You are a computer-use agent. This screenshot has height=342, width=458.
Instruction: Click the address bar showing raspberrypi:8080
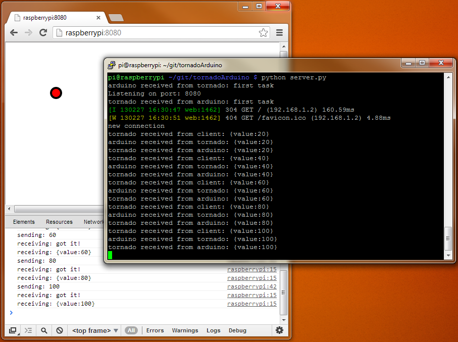[x=161, y=32]
